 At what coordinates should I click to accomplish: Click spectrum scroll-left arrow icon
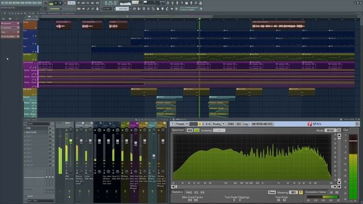click(173, 186)
